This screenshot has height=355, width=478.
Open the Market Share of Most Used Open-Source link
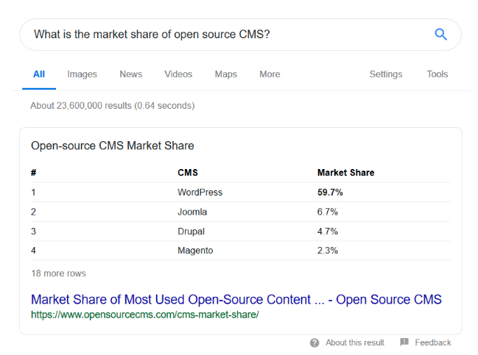tap(236, 299)
